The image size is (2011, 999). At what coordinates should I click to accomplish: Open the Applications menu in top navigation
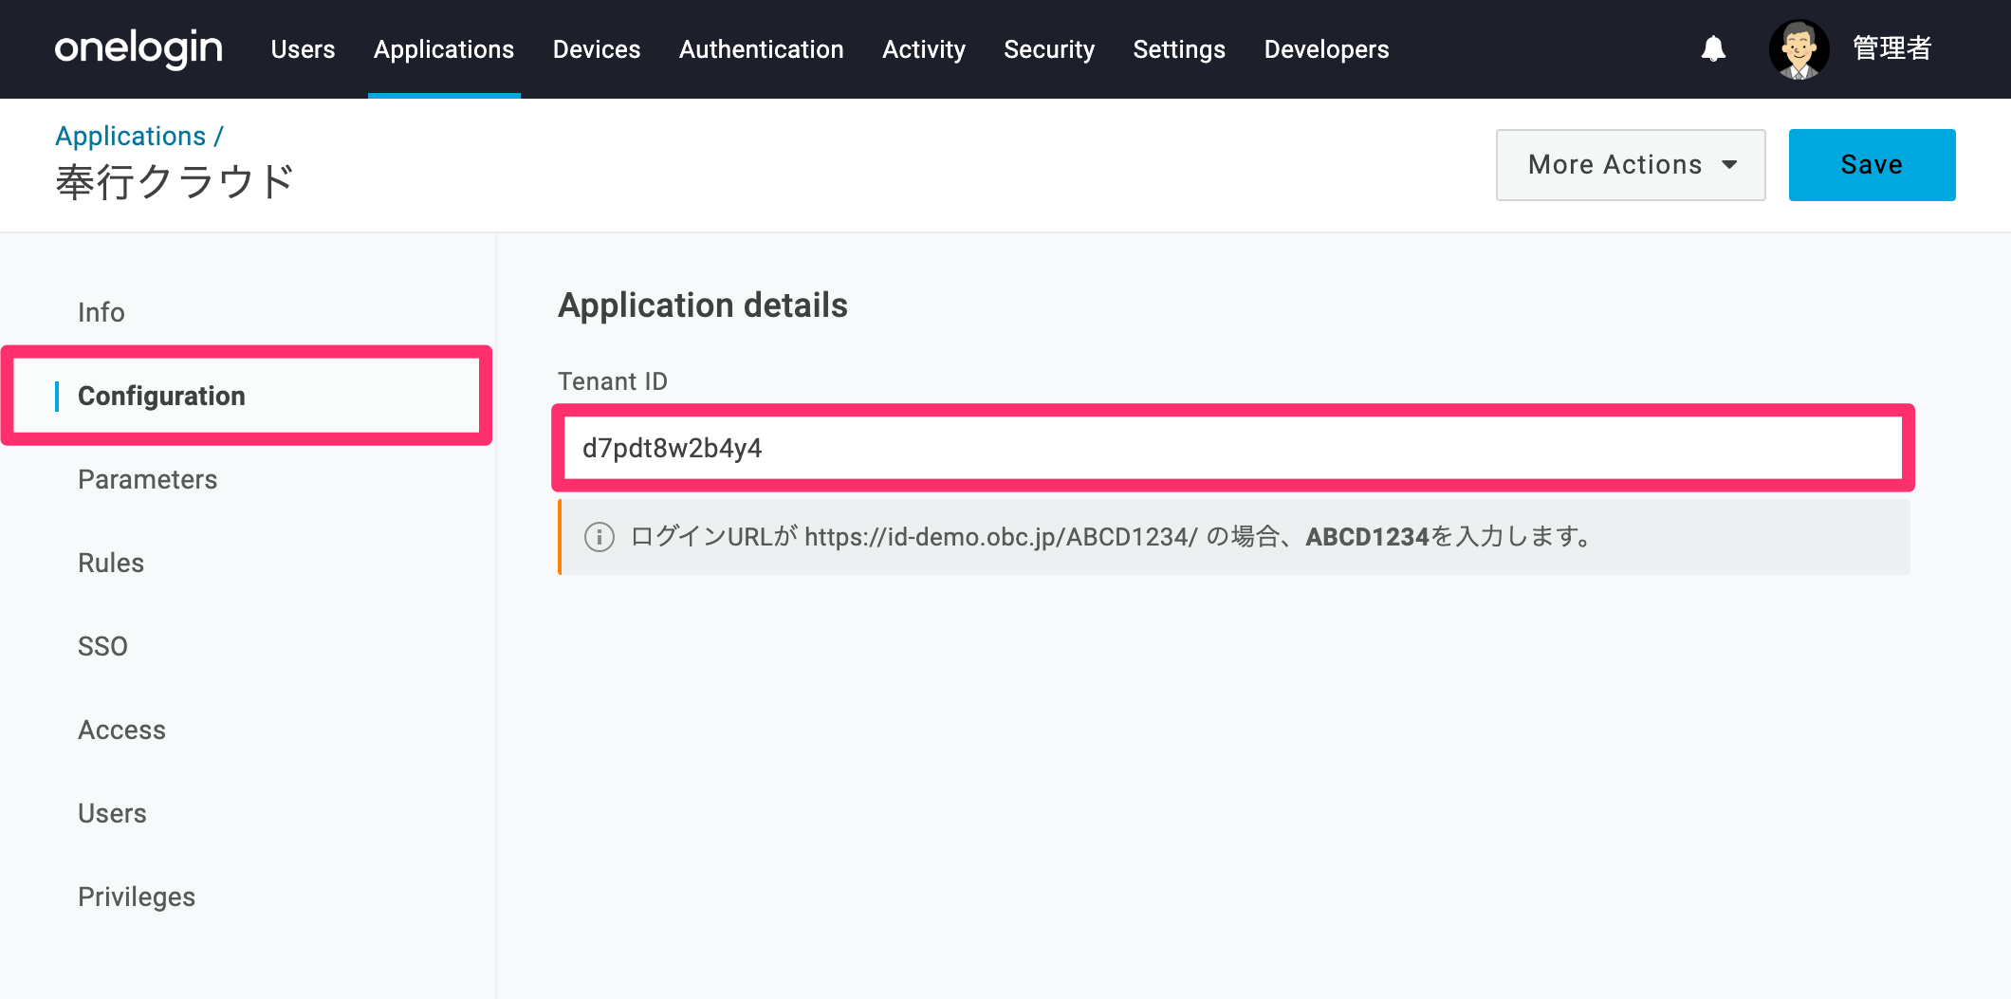(x=444, y=49)
